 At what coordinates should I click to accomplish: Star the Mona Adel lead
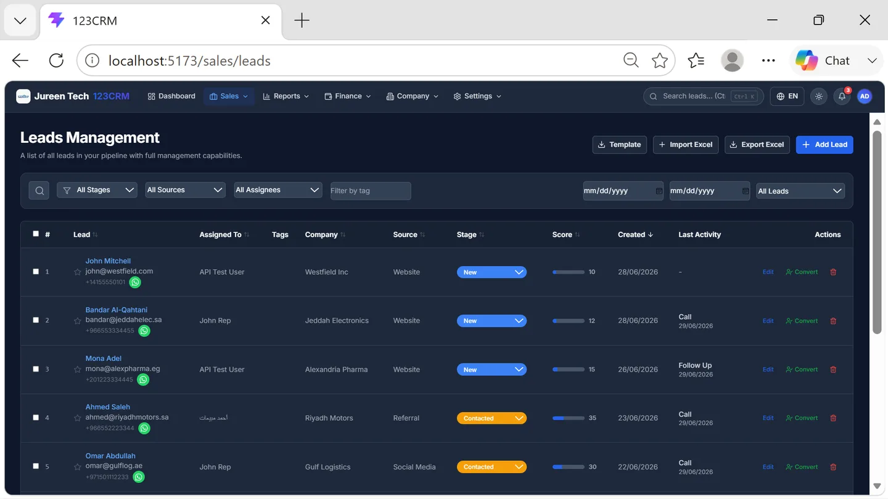[78, 369]
